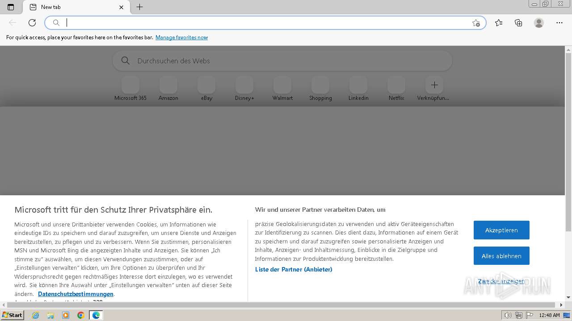
Task: Open media player from taskbar
Action: [66, 315]
